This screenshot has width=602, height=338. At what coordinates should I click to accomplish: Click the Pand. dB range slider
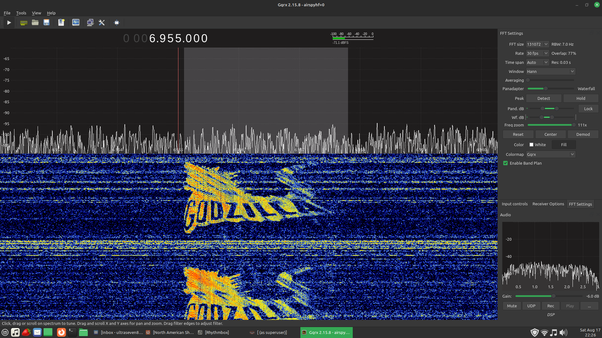(x=550, y=108)
